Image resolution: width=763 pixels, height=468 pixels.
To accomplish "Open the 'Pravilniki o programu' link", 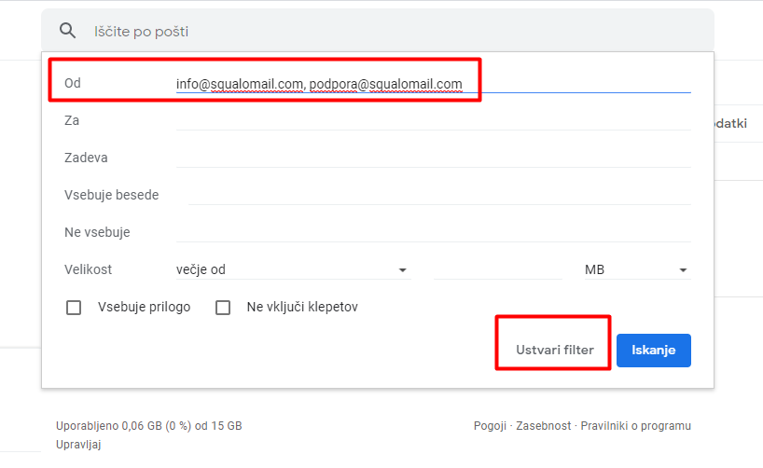I will point(635,426).
